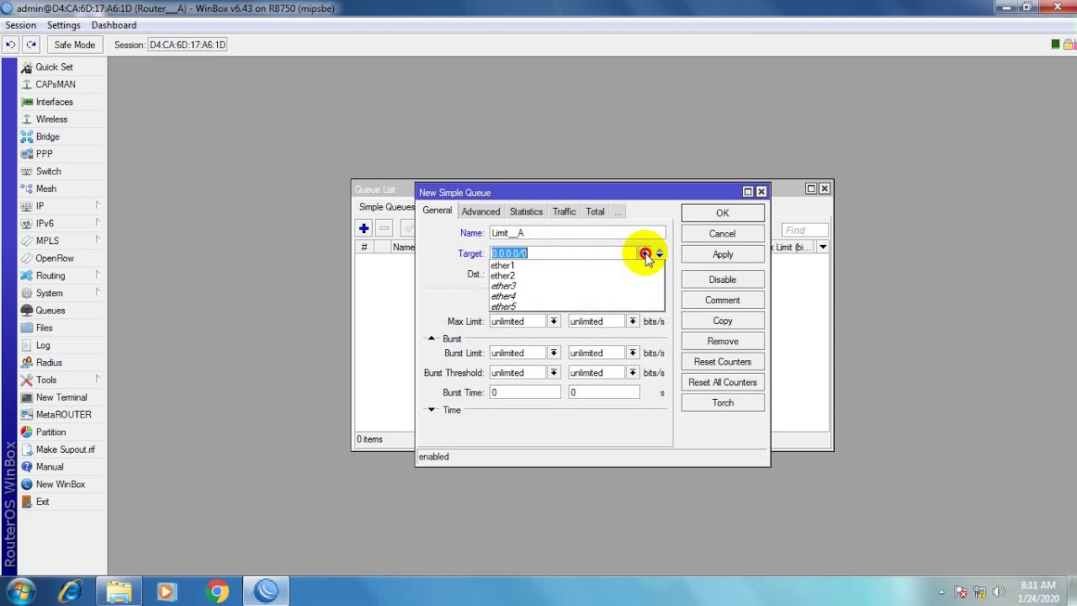Open the Files menu
The height and width of the screenshot is (606, 1077).
[x=44, y=328]
